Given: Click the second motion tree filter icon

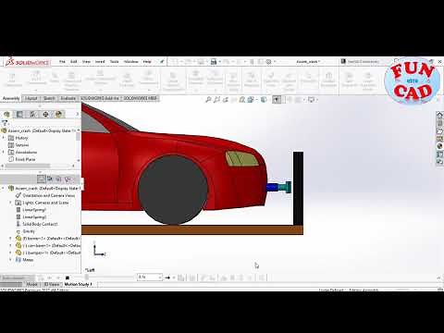Looking at the screenshot, I should (50, 179).
